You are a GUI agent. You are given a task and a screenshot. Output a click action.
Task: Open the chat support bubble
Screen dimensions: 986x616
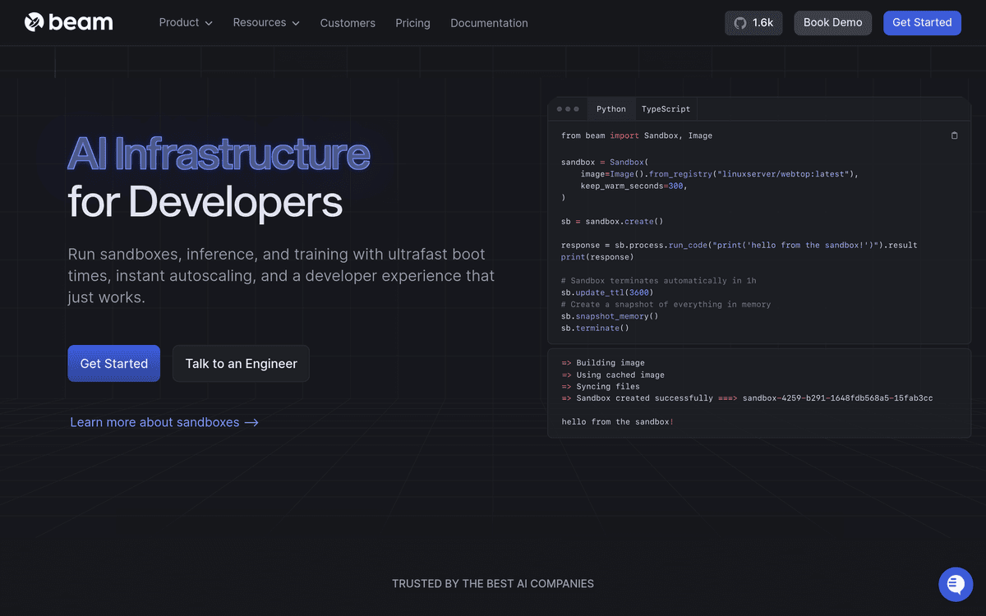955,584
